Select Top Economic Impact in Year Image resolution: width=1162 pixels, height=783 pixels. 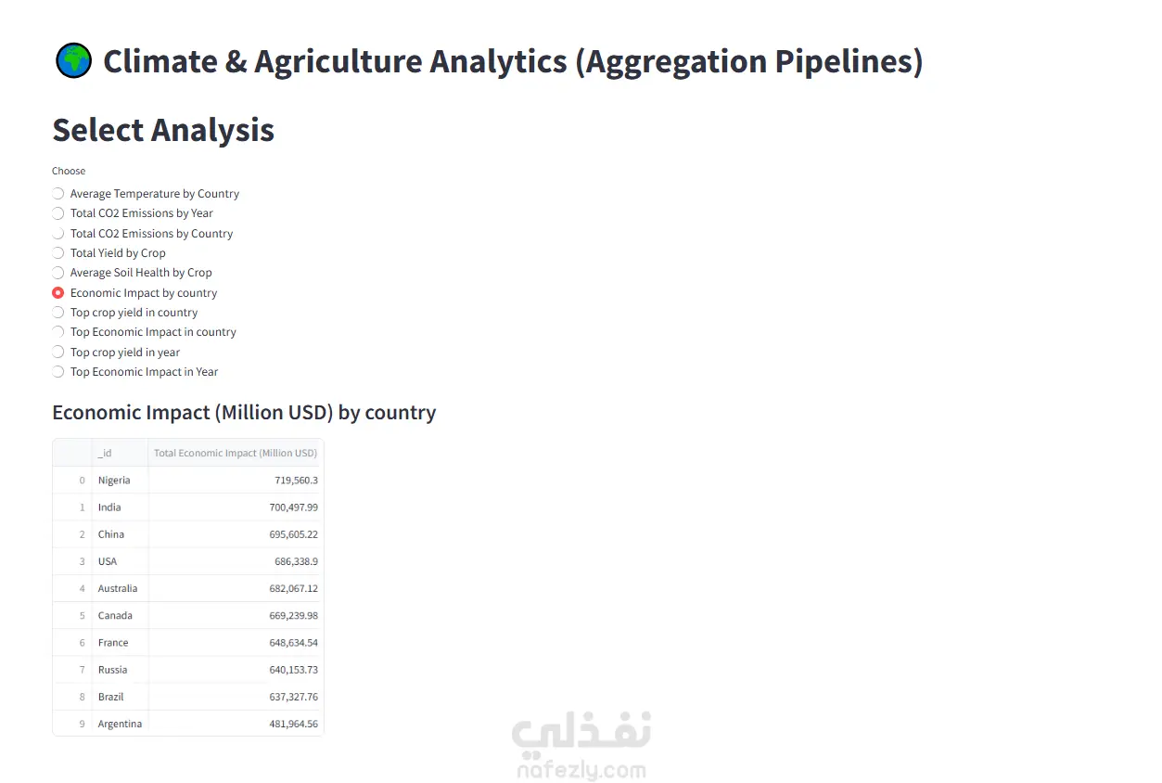coord(58,372)
